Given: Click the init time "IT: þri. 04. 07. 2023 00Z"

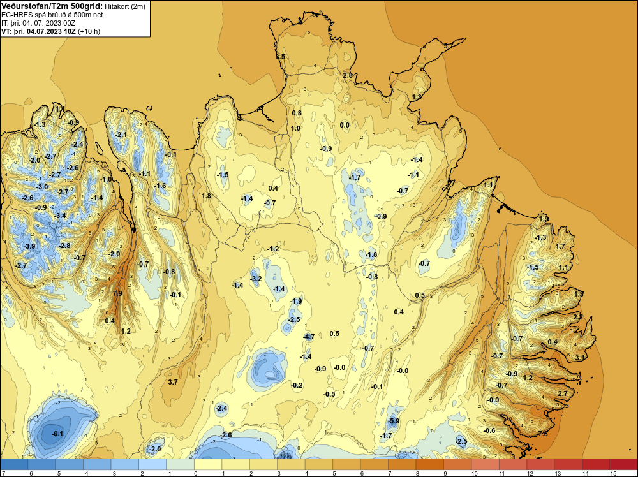Looking at the screenshot, I should [x=39, y=23].
